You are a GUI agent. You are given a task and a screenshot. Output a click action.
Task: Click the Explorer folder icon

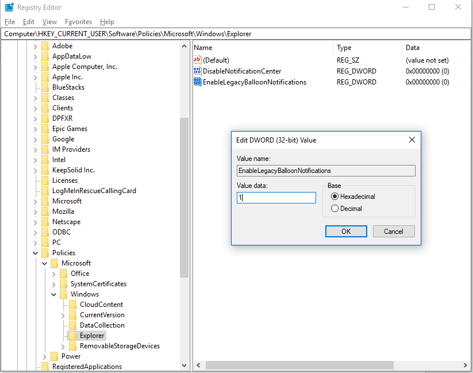click(x=72, y=336)
